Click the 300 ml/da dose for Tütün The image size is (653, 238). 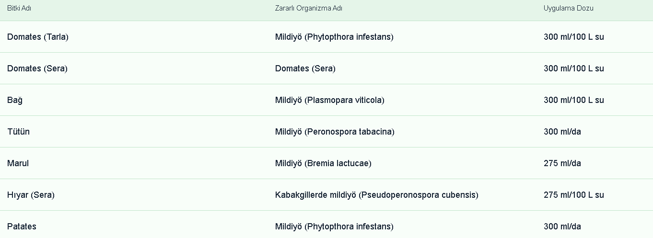pyautogui.click(x=562, y=132)
